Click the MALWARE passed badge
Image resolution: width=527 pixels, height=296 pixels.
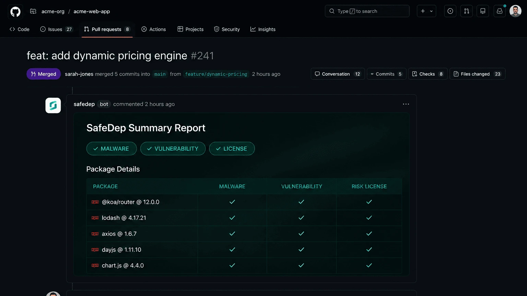click(112, 149)
